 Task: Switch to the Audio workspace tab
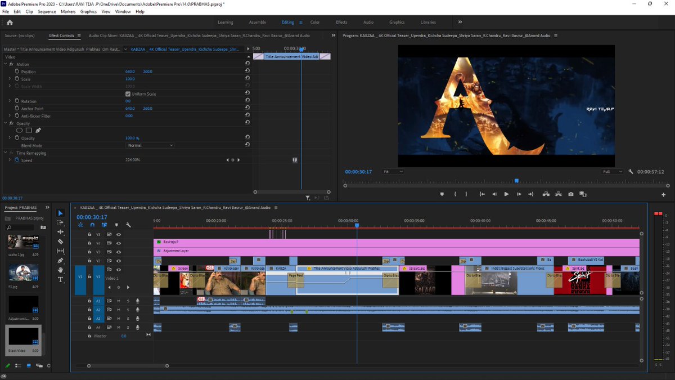(x=368, y=23)
